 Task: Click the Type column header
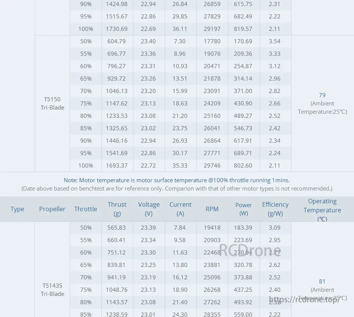point(17,209)
